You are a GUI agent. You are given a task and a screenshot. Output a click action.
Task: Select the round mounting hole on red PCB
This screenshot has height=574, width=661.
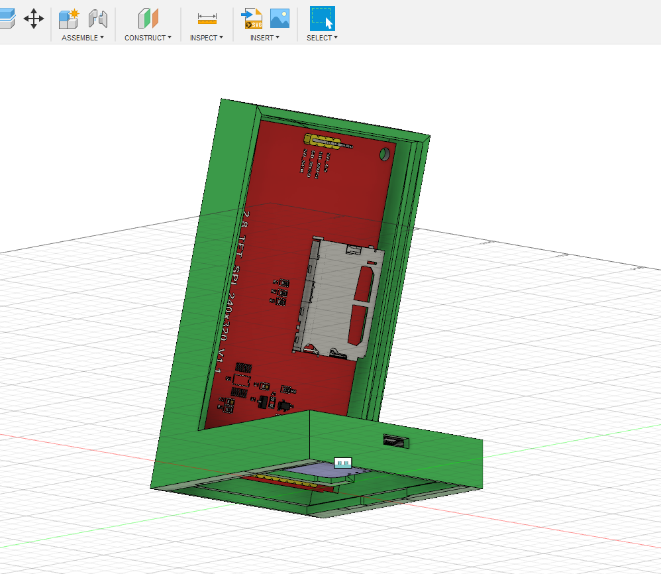(385, 156)
